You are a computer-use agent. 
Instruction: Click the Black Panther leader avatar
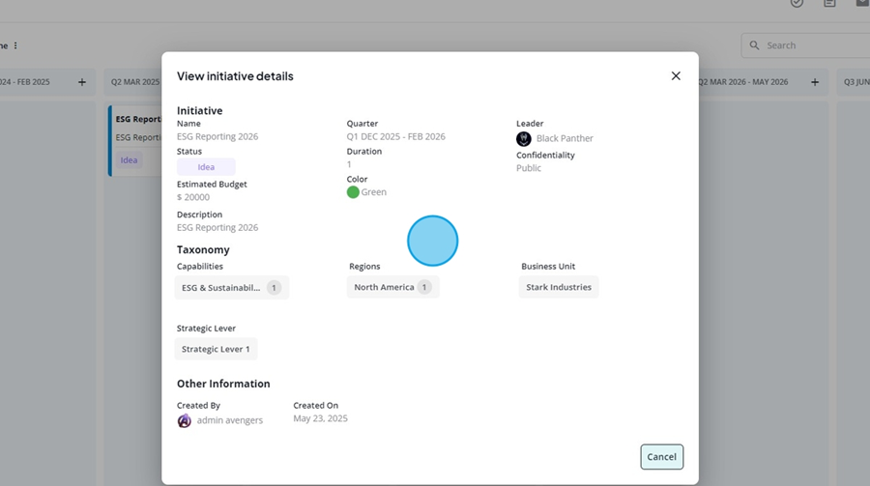523,139
